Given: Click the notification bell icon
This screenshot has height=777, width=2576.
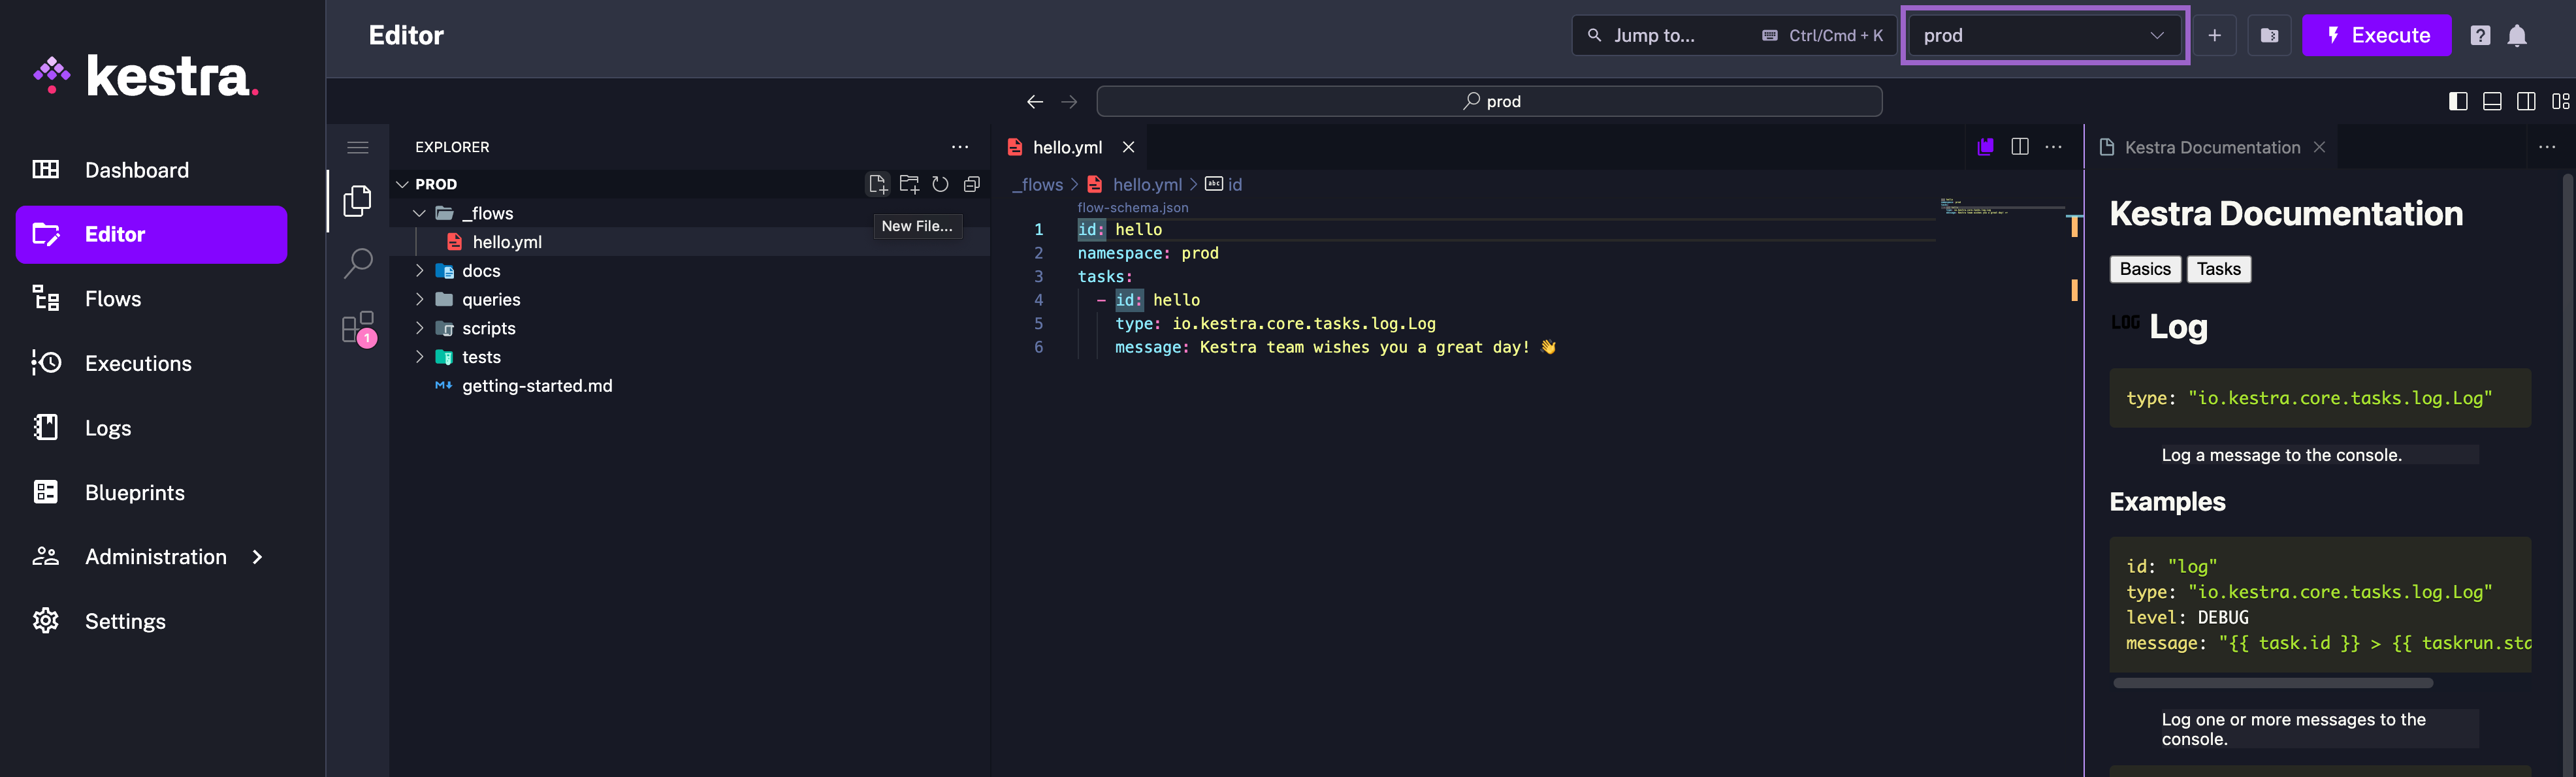Looking at the screenshot, I should coord(2518,36).
